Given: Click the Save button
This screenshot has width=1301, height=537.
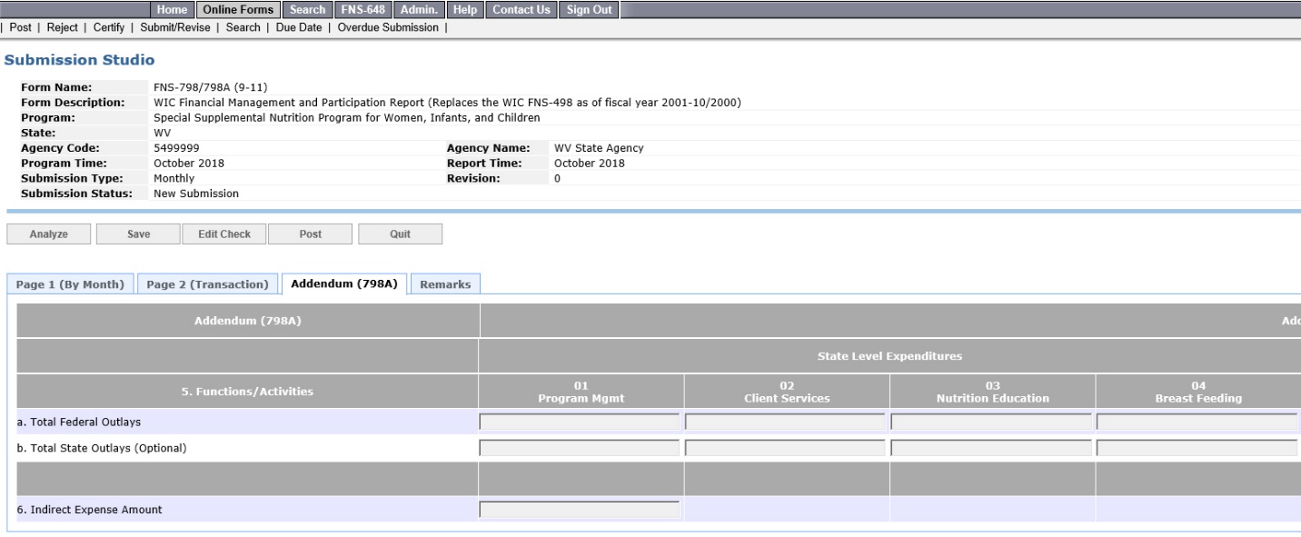Looking at the screenshot, I should [x=138, y=234].
